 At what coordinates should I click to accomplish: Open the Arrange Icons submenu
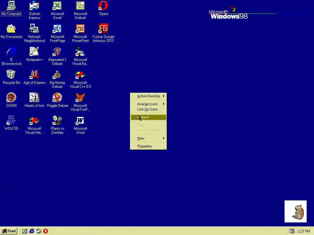pyautogui.click(x=148, y=104)
